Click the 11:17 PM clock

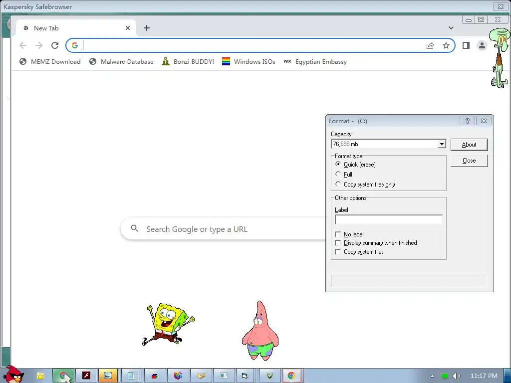pos(484,376)
